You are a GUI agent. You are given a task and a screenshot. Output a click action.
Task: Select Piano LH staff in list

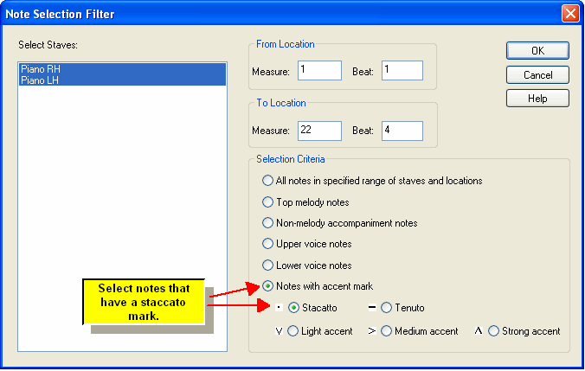(x=39, y=79)
